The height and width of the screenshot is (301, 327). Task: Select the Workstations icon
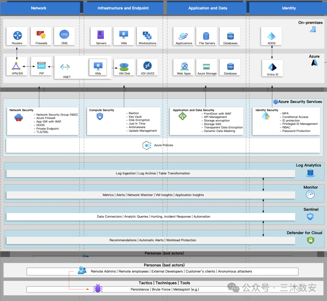147,36
